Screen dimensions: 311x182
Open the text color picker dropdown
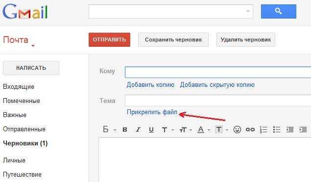[x=204, y=130]
